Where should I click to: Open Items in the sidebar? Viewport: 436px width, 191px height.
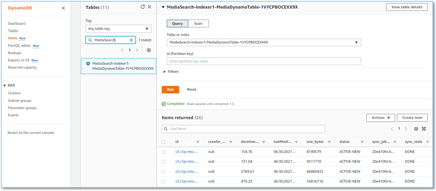point(13,38)
